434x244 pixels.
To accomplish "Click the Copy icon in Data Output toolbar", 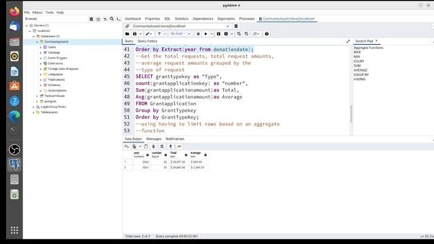I will click(x=134, y=146).
